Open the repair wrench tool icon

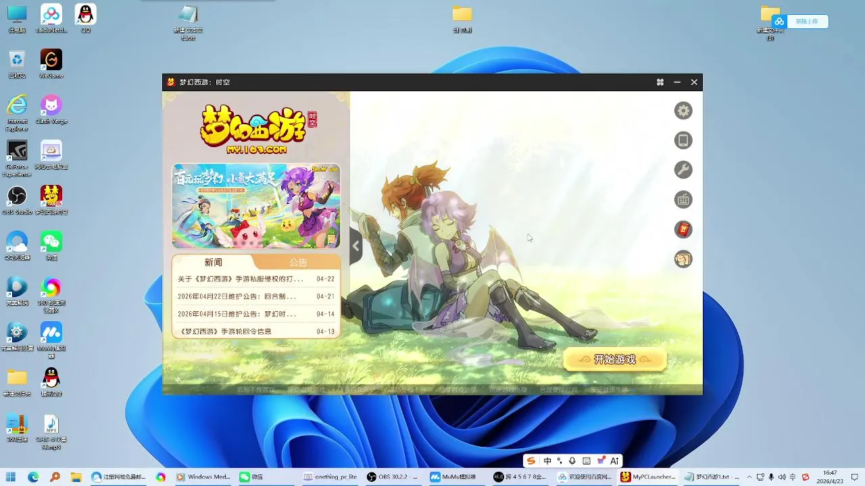click(x=683, y=170)
